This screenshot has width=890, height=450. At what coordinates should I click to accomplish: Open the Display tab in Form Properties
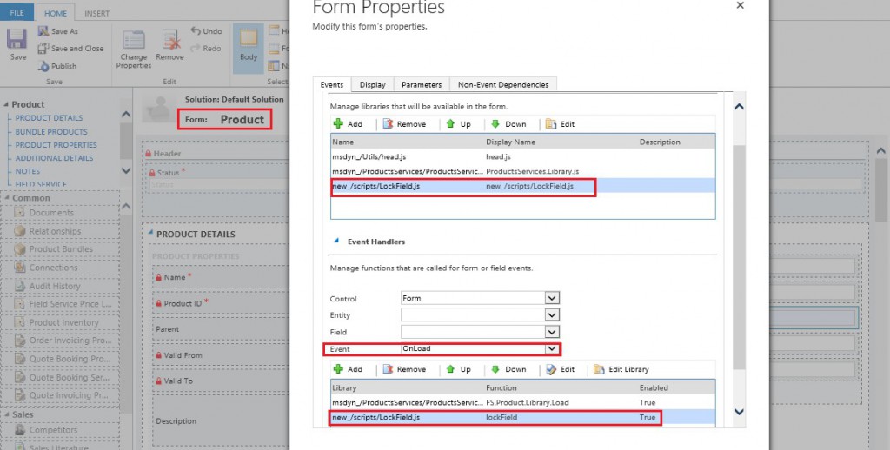[372, 84]
